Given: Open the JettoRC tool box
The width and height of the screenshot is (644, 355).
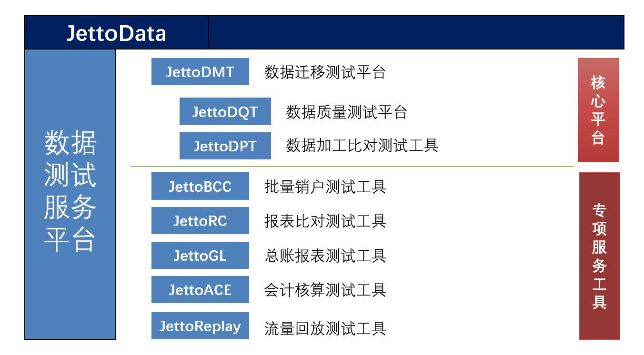Looking at the screenshot, I should (x=200, y=221).
